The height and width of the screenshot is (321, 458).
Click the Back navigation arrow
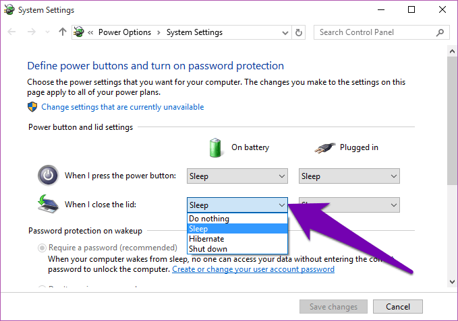pos(11,32)
